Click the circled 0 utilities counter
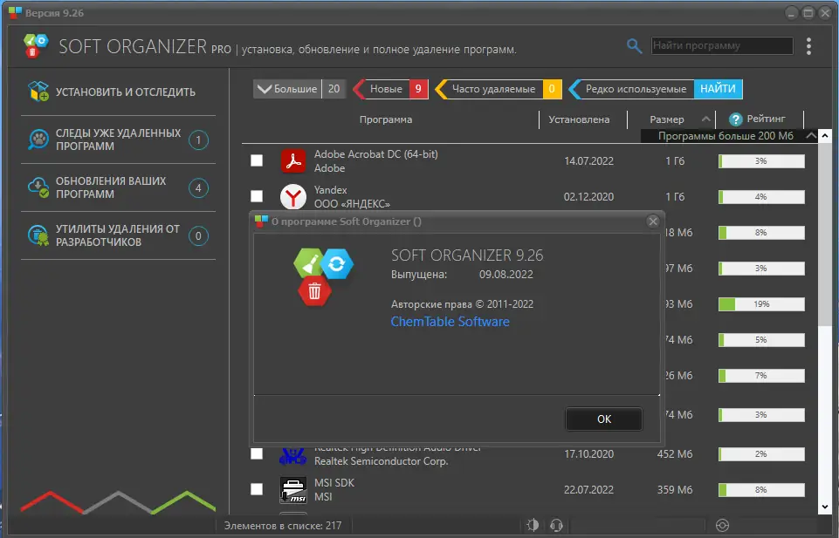The height and width of the screenshot is (538, 839). (x=198, y=236)
